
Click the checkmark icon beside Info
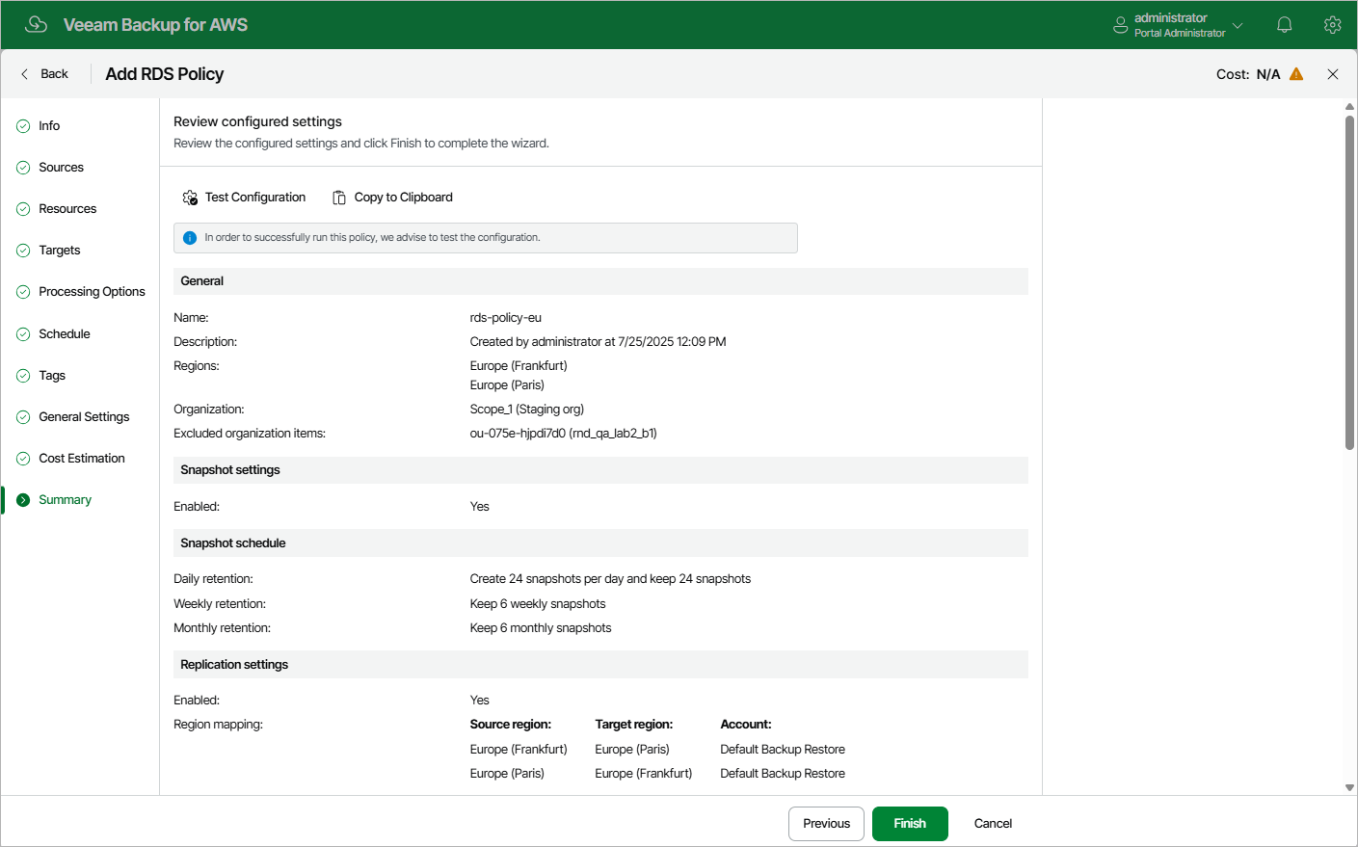click(x=23, y=126)
